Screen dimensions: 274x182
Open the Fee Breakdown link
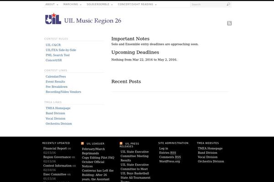(57, 87)
